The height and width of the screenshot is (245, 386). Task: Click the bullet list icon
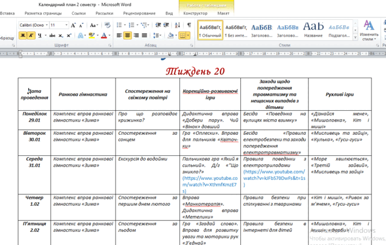point(119,25)
